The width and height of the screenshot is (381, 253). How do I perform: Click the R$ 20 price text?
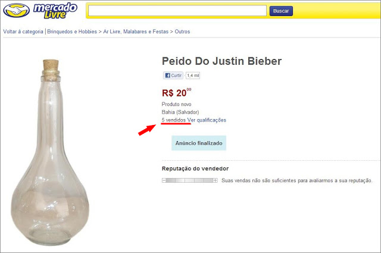coord(177,93)
